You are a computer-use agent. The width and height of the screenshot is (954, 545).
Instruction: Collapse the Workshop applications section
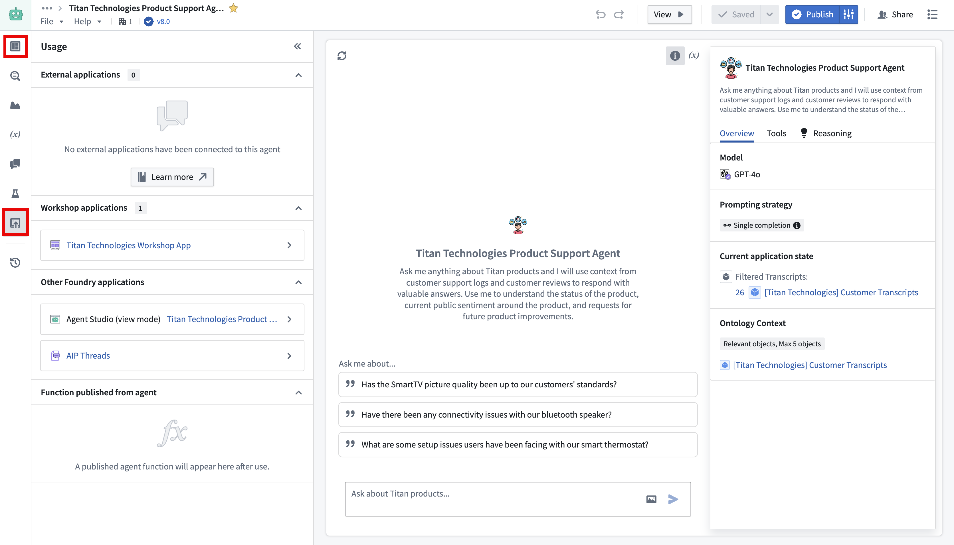click(x=298, y=208)
